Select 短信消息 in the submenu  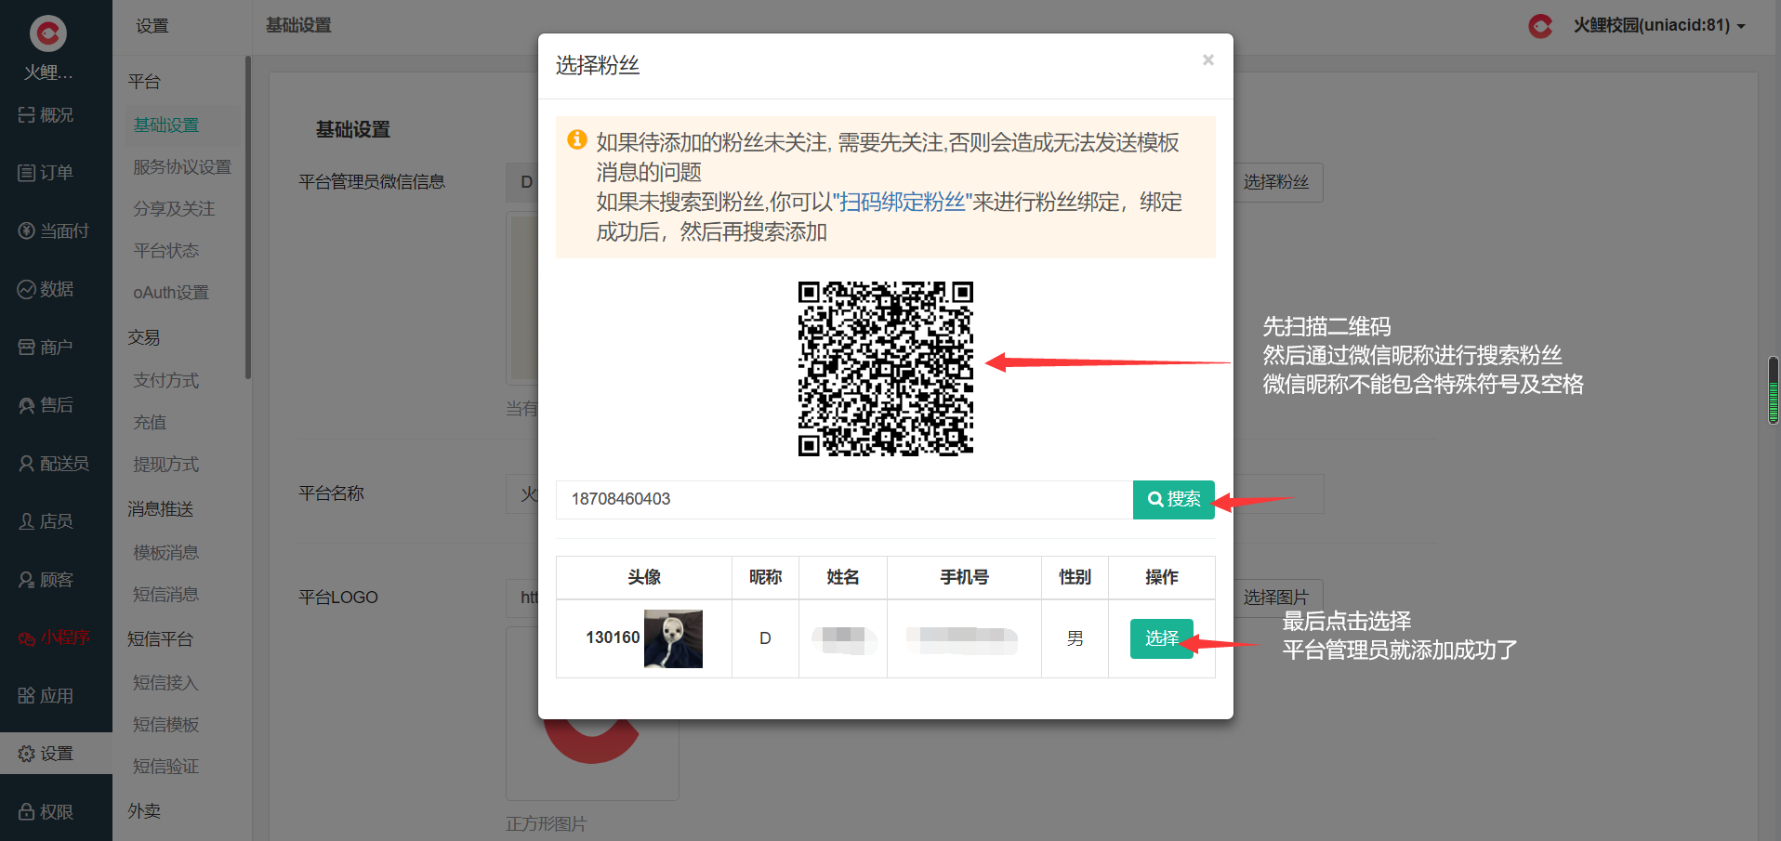click(166, 594)
